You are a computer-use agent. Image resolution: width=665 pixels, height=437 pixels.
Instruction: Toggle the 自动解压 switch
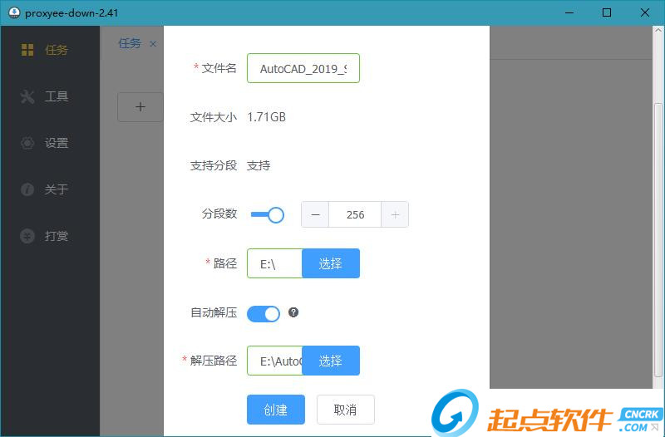tap(264, 314)
